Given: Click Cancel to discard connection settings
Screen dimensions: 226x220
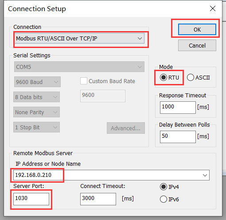Looking at the screenshot, I should click(197, 45).
